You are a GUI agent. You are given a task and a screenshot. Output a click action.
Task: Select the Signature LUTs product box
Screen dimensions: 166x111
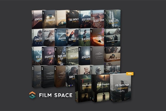[x=37, y=37]
